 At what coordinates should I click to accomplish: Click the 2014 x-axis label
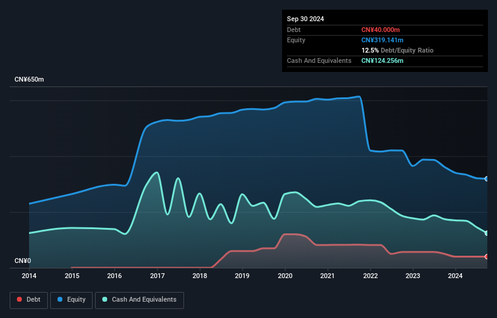(29, 276)
